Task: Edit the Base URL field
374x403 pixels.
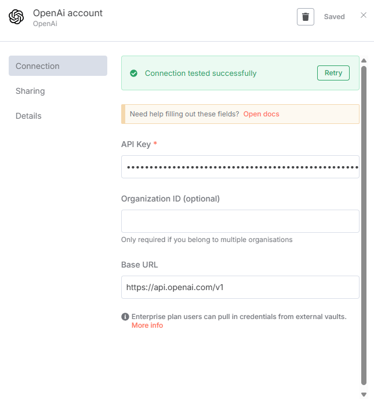Action: (240, 287)
